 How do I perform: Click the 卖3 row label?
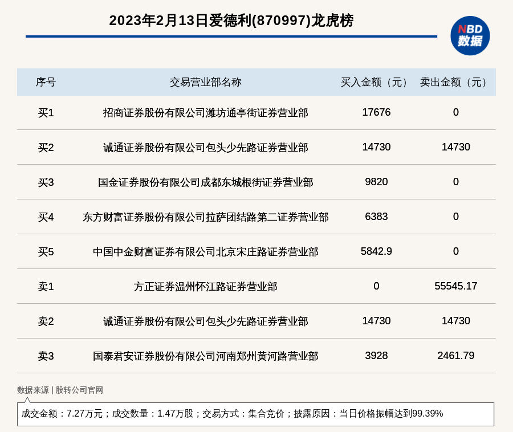(46, 356)
